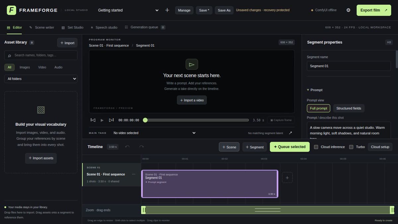
Task: Skip to next frame in monitor
Action: (111, 120)
